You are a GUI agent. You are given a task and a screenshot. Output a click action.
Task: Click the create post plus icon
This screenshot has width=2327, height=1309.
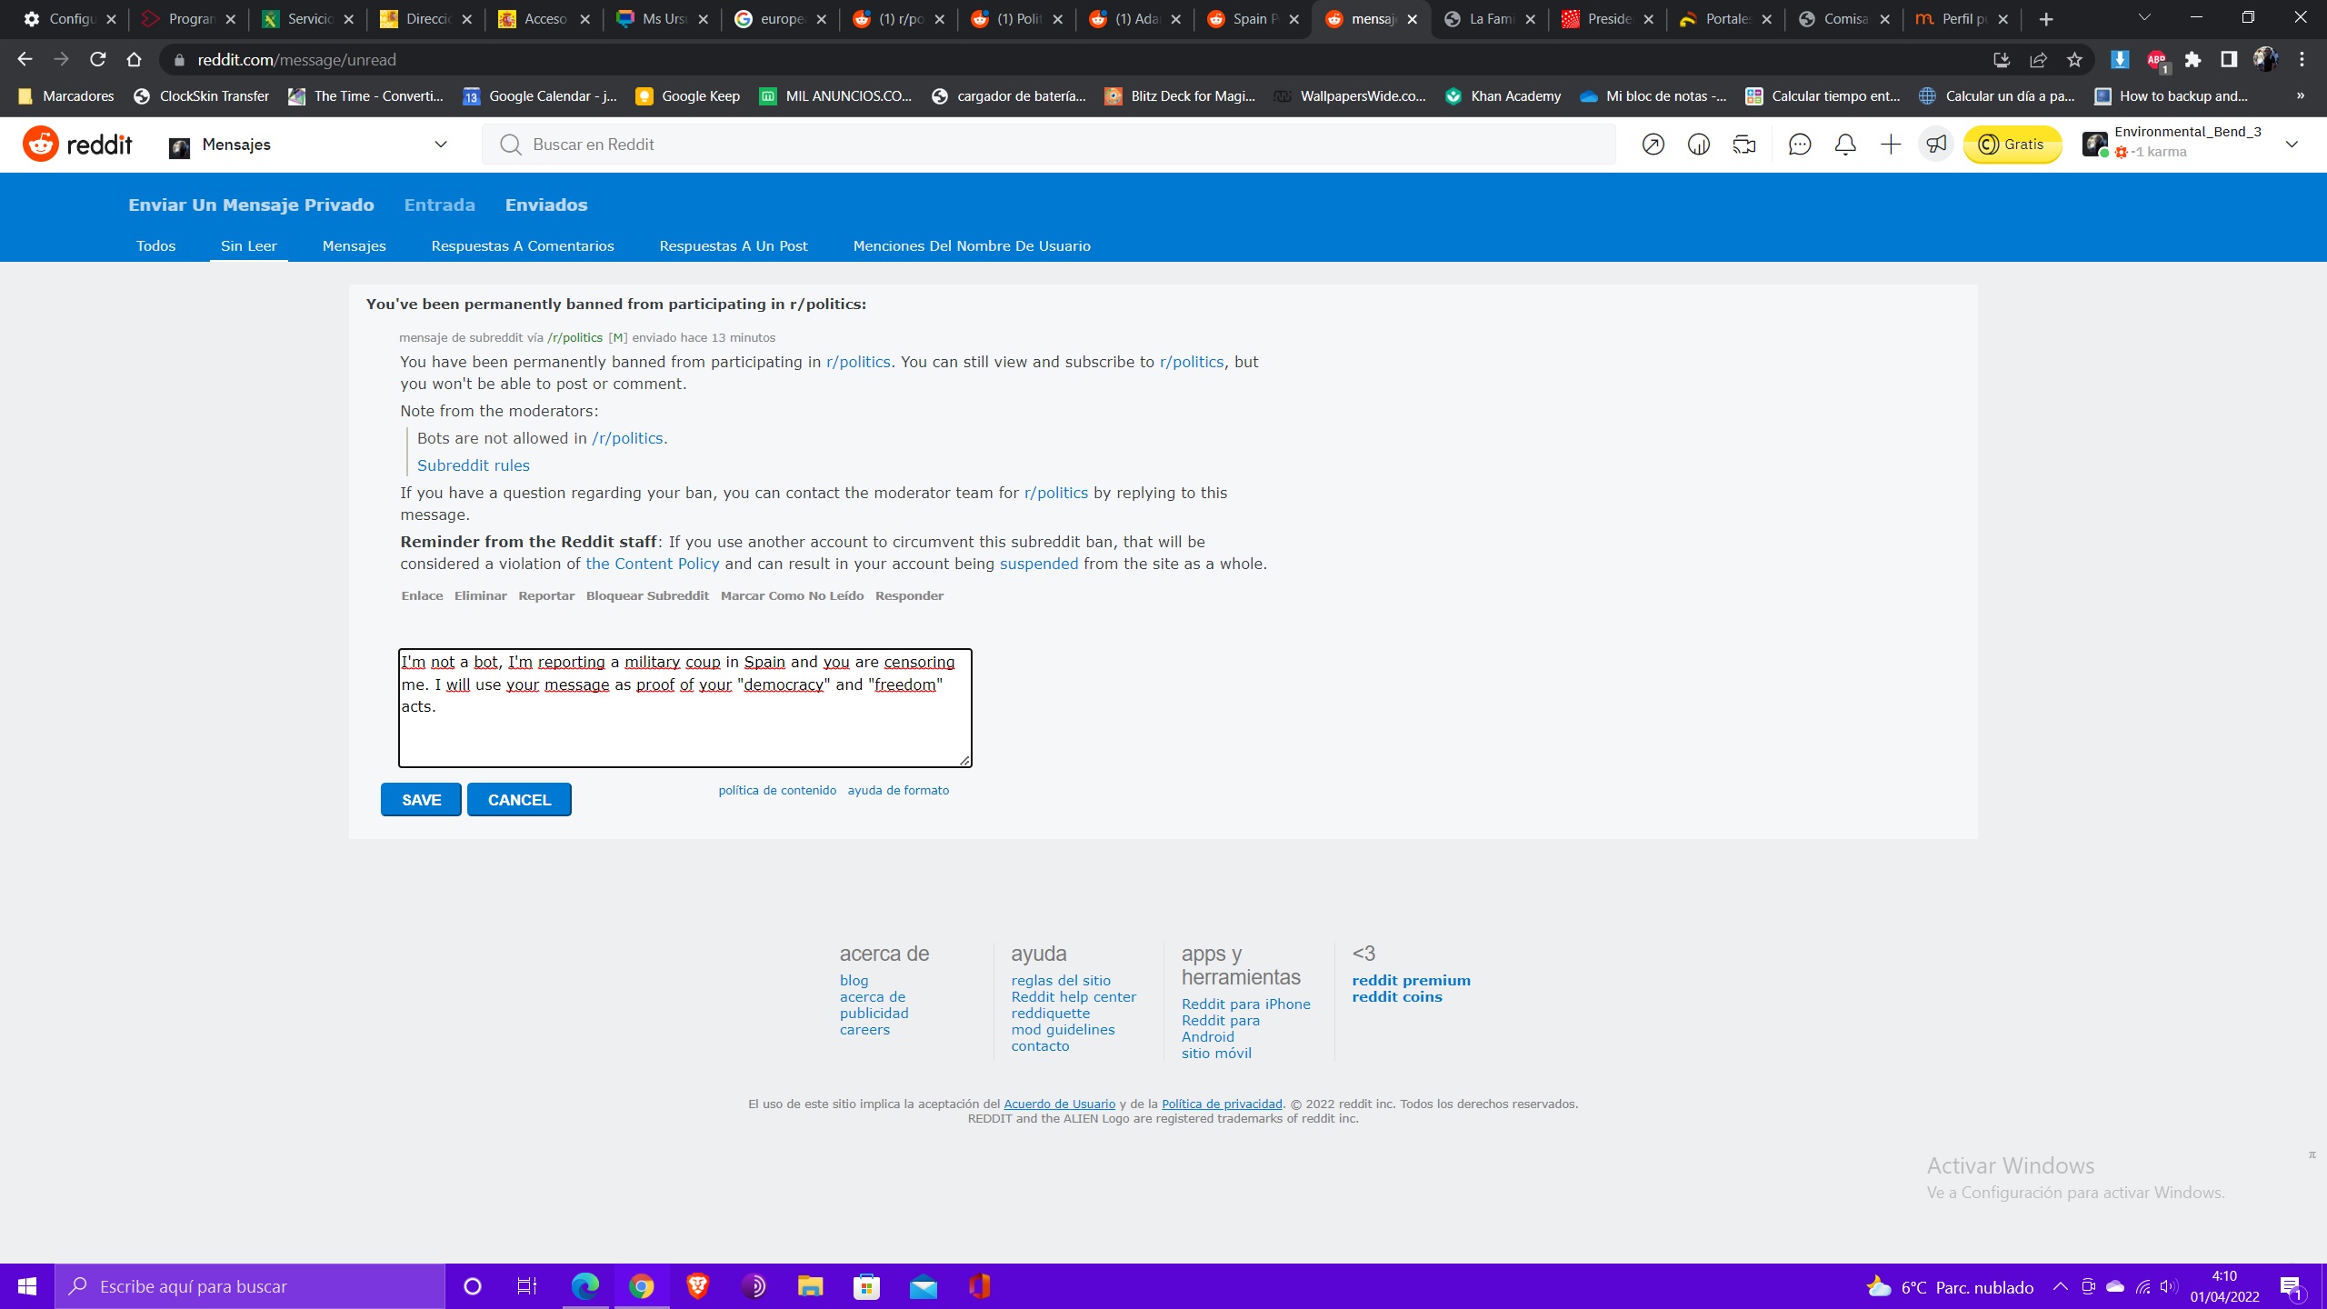(x=1891, y=145)
